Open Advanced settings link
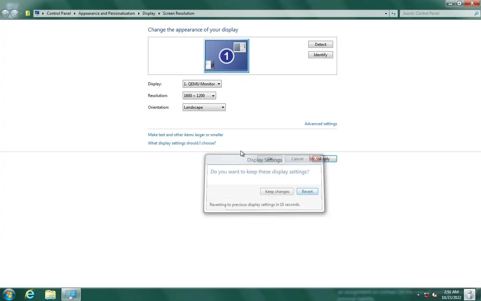The image size is (481, 301). coord(321,124)
